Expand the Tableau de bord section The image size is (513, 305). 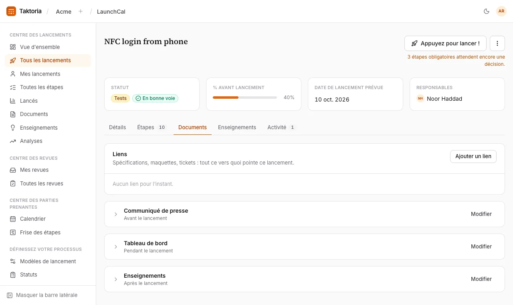pyautogui.click(x=116, y=247)
